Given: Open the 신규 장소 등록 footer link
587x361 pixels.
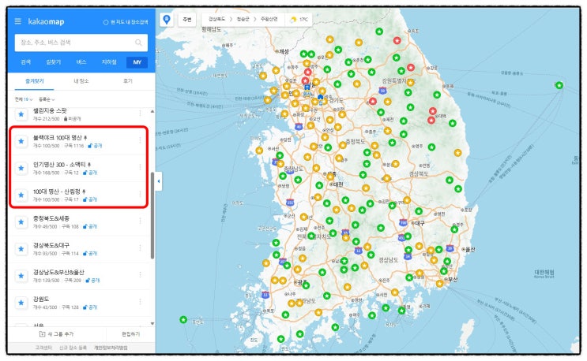Looking at the screenshot, I should tap(73, 348).
